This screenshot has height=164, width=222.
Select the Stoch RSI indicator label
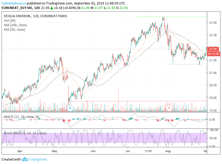25,133
